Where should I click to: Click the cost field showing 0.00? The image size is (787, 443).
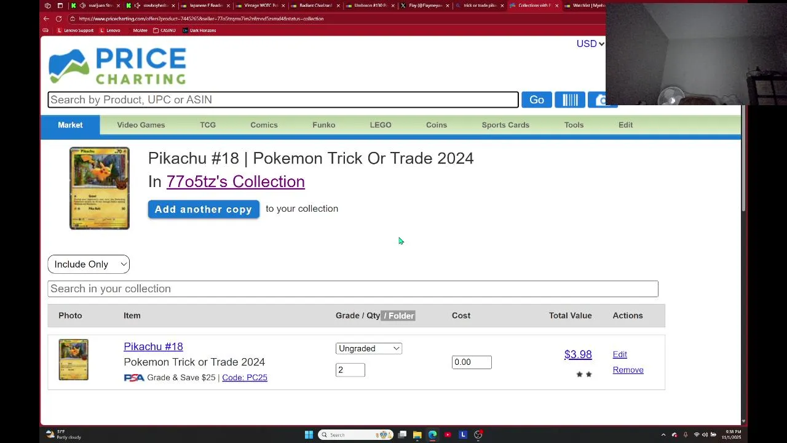(x=472, y=362)
